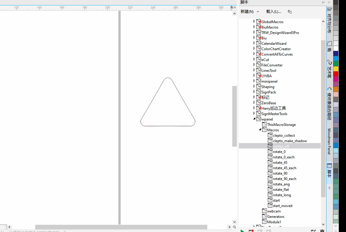Open the zoom navigator magnifier icon
346x232 pixels.
234,227
